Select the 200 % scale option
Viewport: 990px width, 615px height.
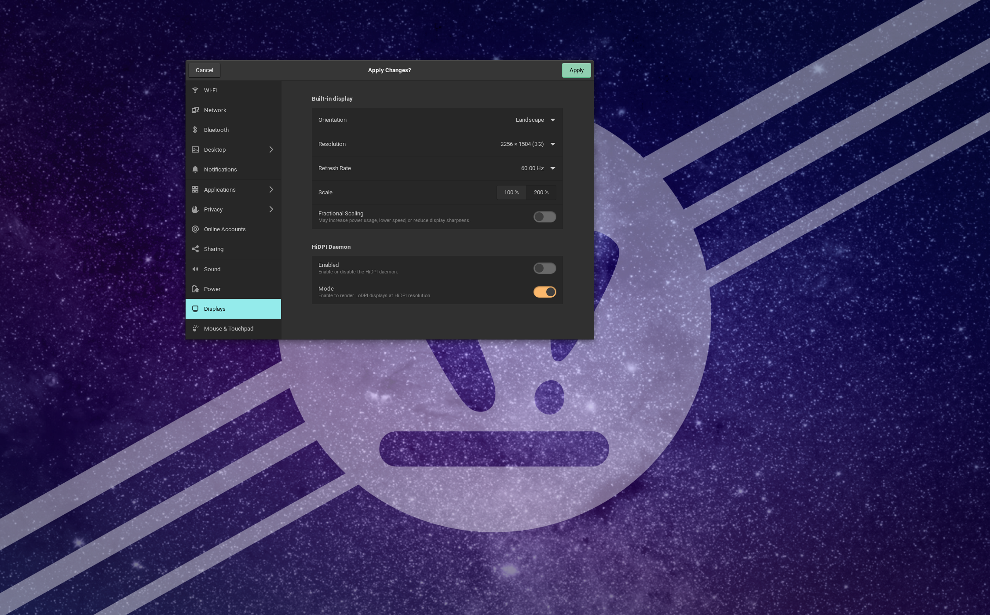[x=541, y=193]
